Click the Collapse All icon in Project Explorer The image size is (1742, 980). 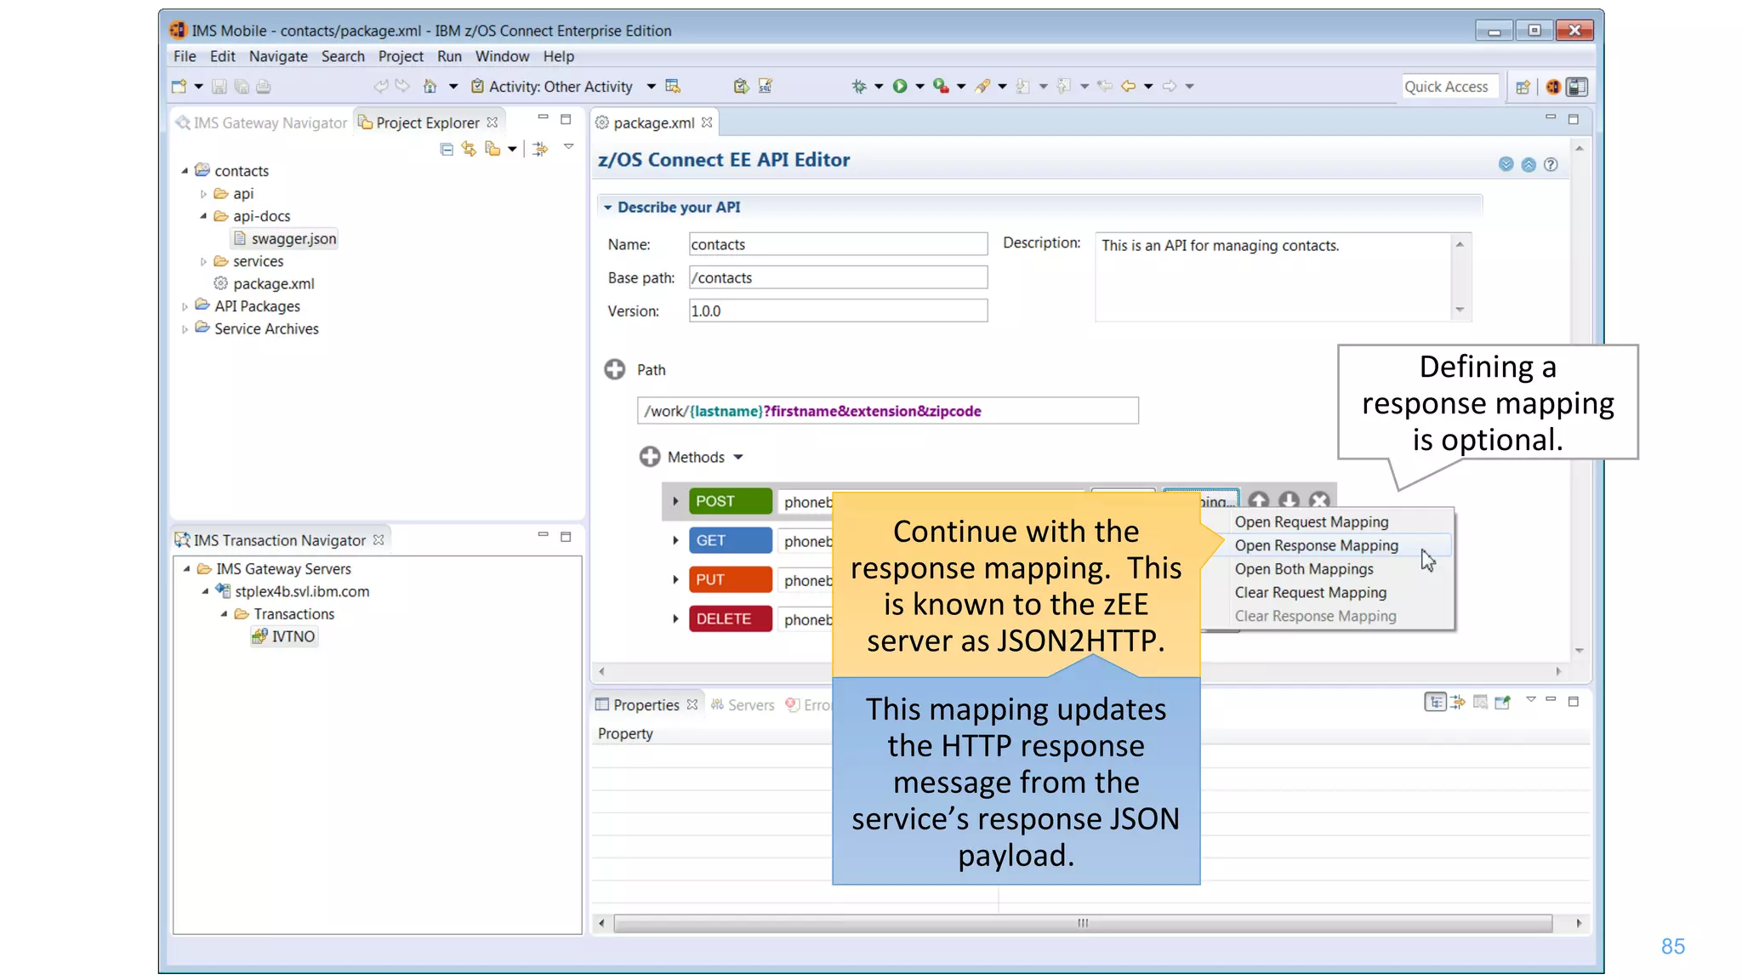click(447, 149)
